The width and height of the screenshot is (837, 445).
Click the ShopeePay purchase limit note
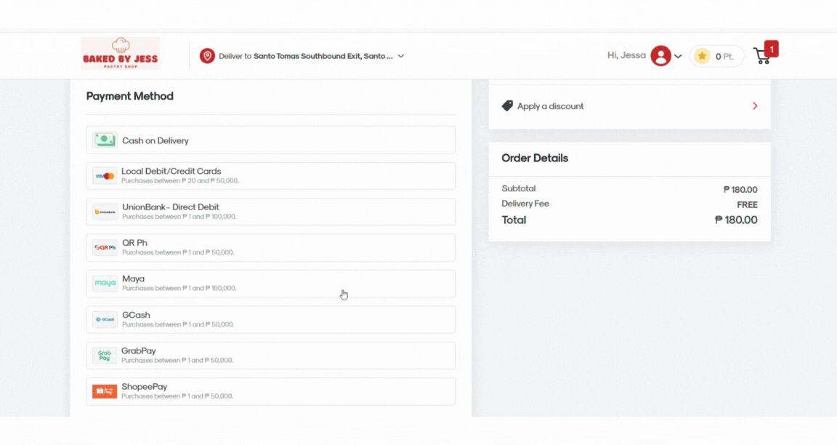tap(177, 396)
